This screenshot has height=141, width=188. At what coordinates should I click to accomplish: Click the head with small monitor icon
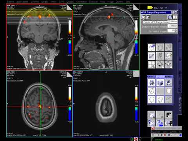(152, 115)
